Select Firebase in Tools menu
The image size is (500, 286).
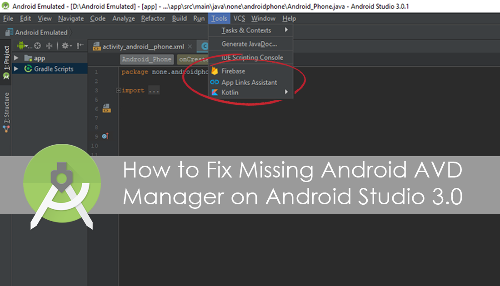pos(250,71)
